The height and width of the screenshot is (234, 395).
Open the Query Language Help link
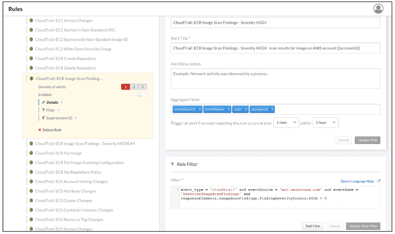point(357,181)
